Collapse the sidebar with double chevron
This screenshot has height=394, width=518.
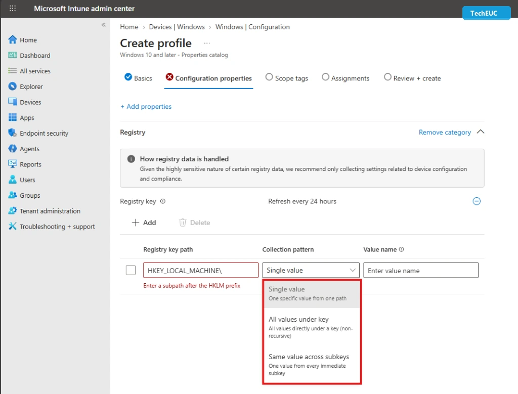point(103,25)
